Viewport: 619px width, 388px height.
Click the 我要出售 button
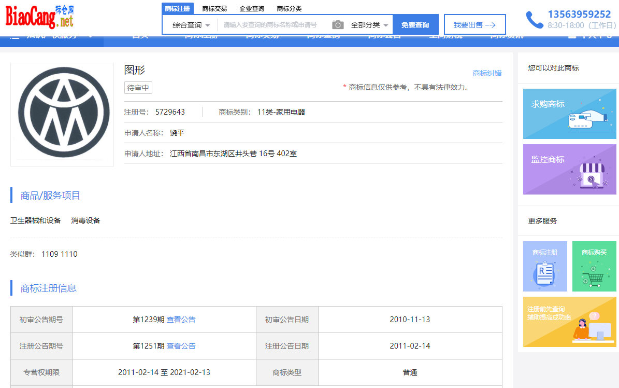coord(474,24)
